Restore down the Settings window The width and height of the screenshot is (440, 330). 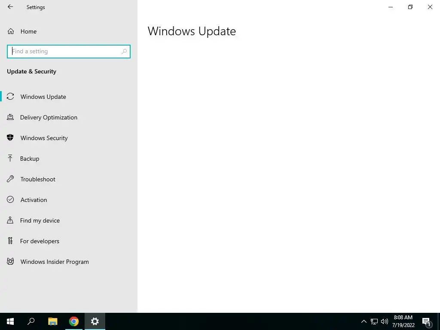[x=410, y=7]
